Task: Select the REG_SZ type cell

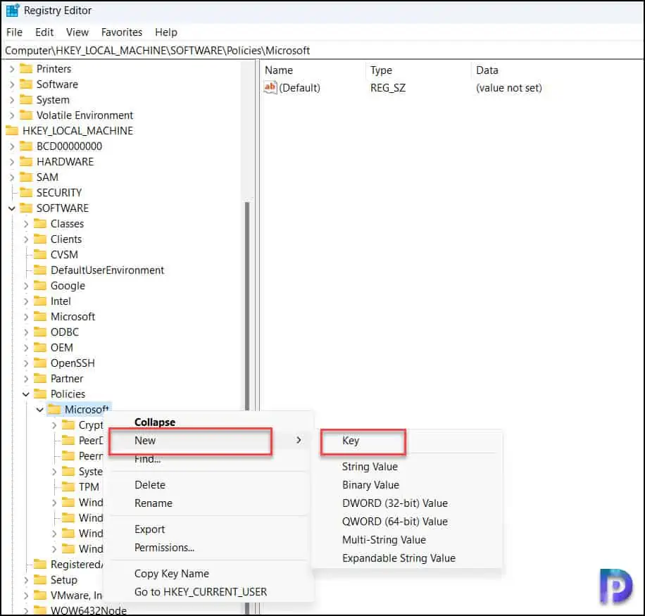Action: tap(388, 87)
